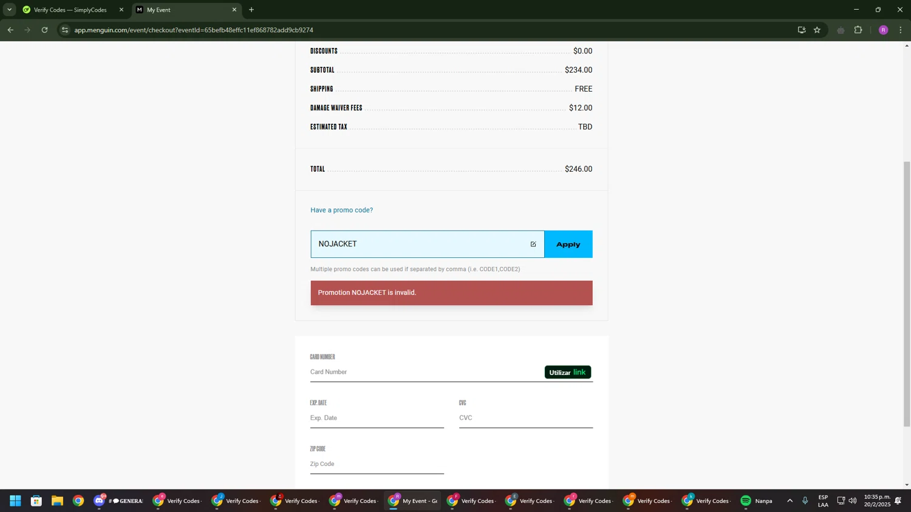Go forward in browser history

[27, 30]
